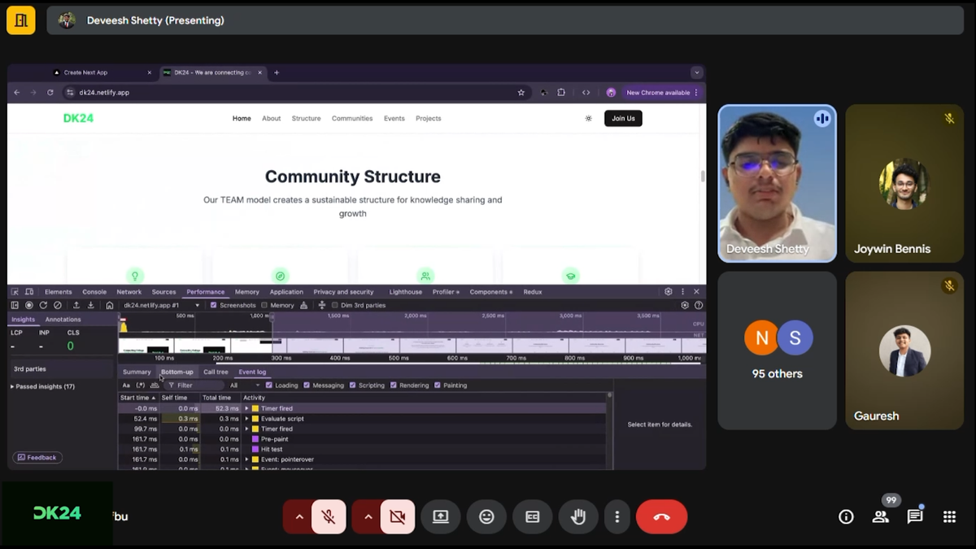
Task: Turn on captions in the call bar
Action: point(533,516)
